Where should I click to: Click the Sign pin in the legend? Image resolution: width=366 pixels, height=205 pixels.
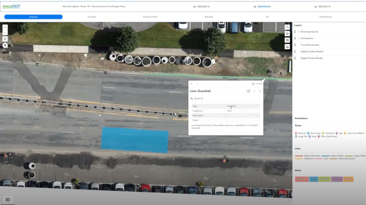[337, 133]
